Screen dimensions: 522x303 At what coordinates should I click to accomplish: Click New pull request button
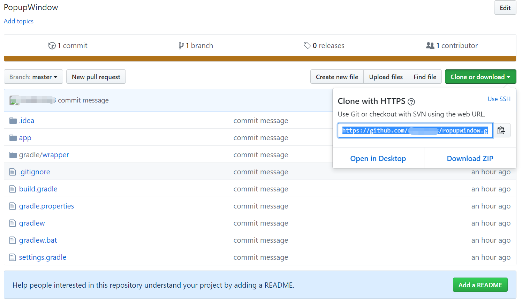pyautogui.click(x=96, y=77)
